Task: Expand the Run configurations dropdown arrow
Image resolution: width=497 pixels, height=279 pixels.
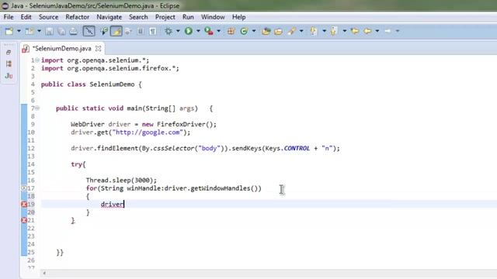Action: tap(198, 31)
